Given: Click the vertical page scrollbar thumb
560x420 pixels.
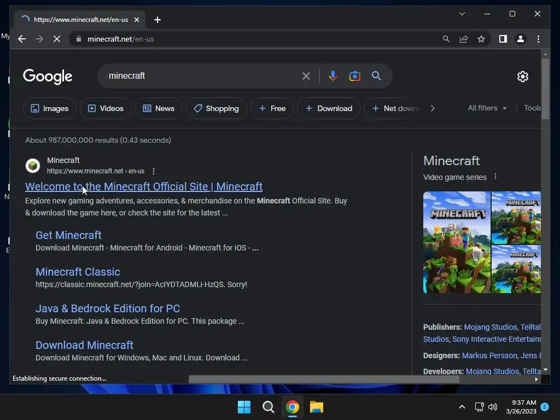Looking at the screenshot, I should tap(545, 89).
